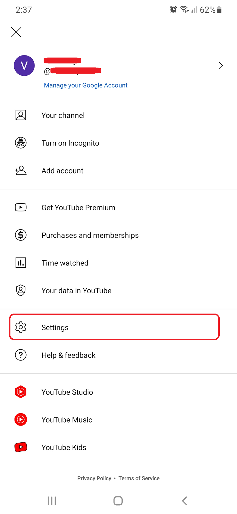Open Terms of Service

point(139,478)
